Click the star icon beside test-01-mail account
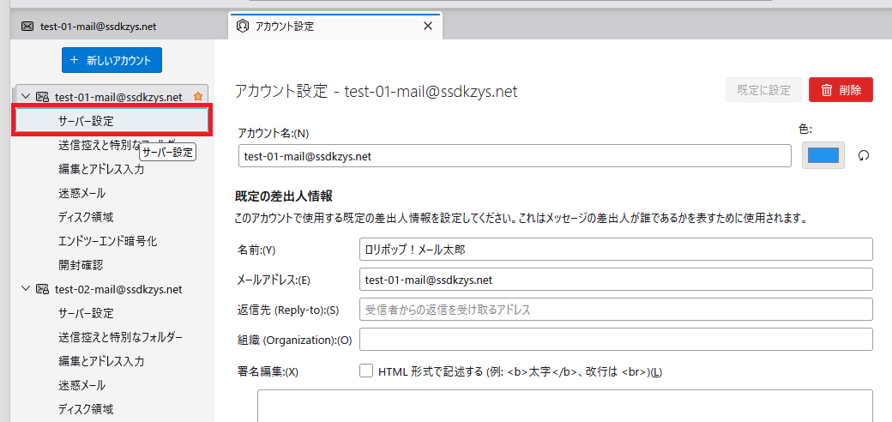Viewport: 892px width, 422px height. pyautogui.click(x=198, y=97)
